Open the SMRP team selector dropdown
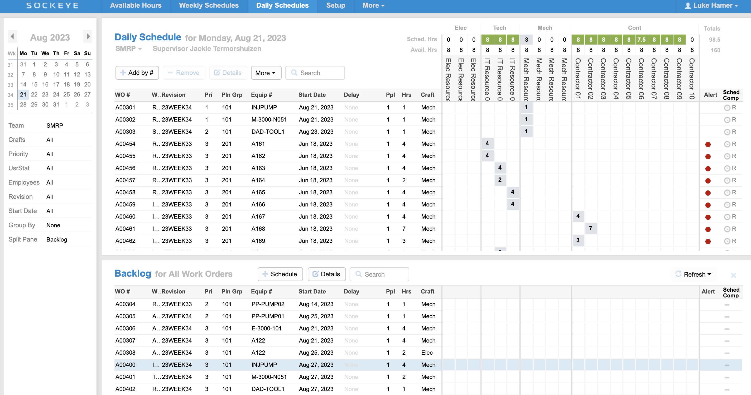The width and height of the screenshot is (751, 395). 128,49
